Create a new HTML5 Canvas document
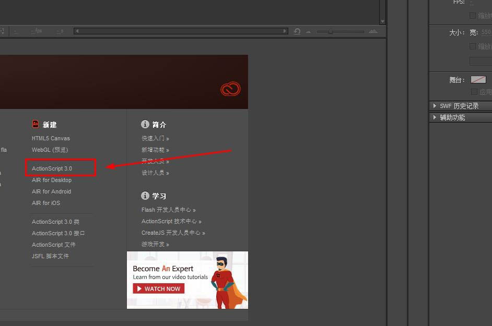The height and width of the screenshot is (326, 492). click(51, 138)
